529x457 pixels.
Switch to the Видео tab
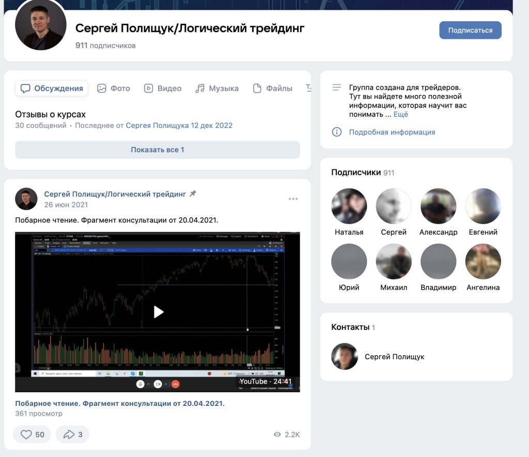tap(163, 88)
